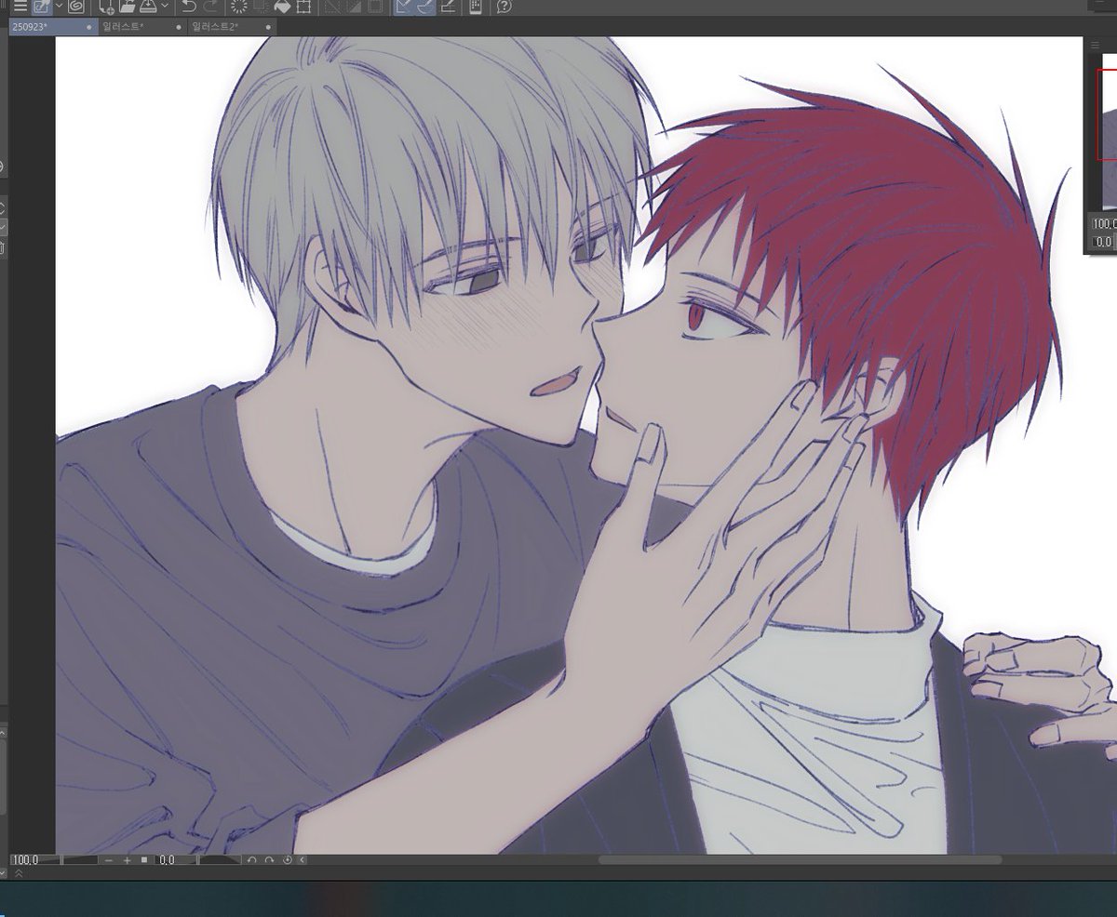The image size is (1117, 917).
Task: Fit canvas to screen square button
Action: pyautogui.click(x=144, y=860)
